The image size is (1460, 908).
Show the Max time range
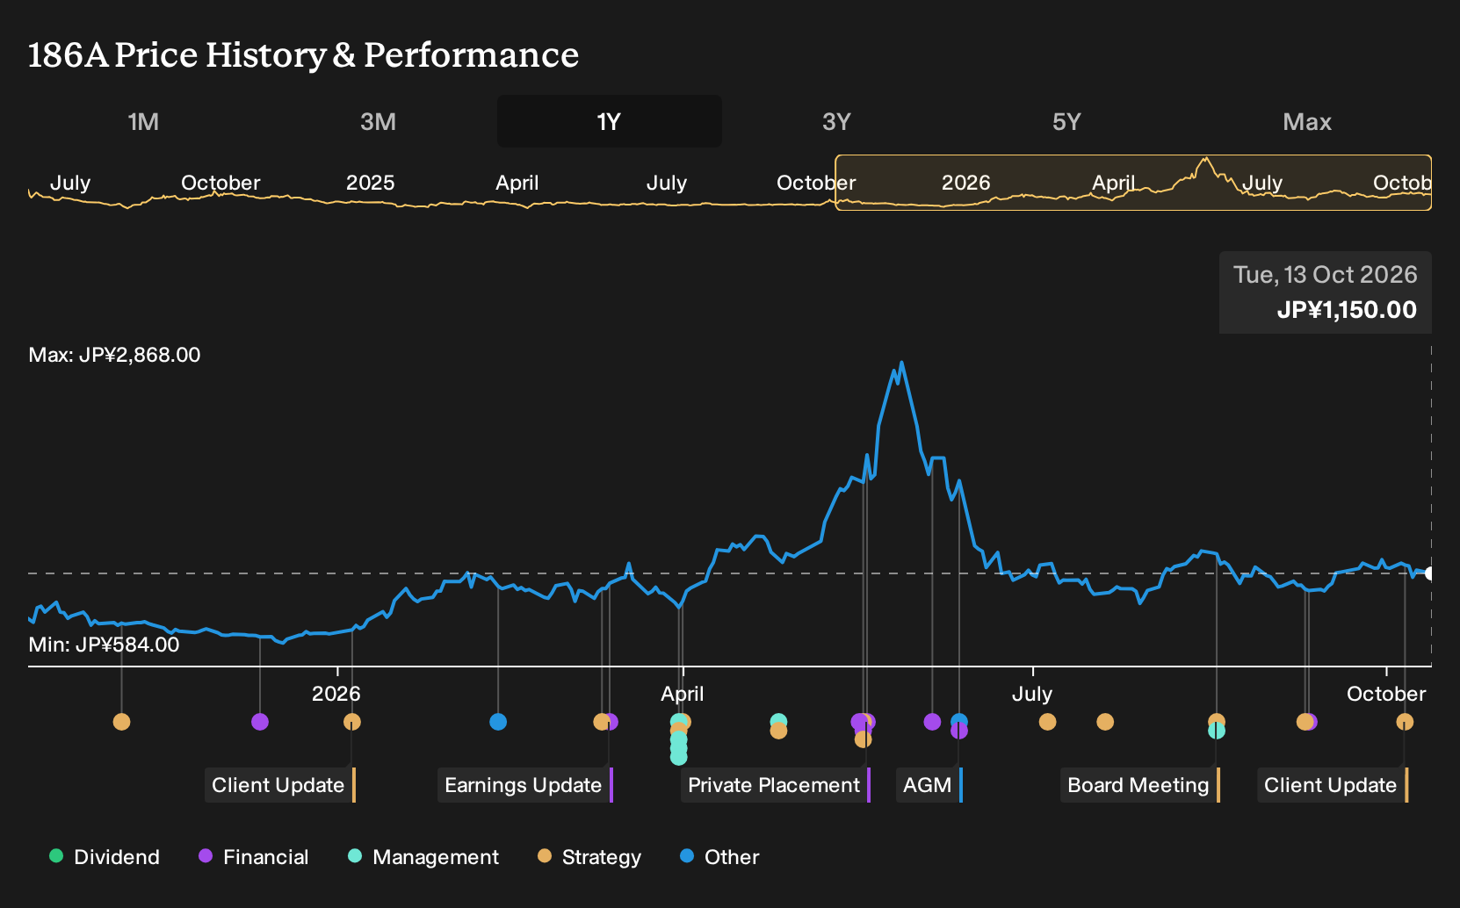coord(1307,121)
